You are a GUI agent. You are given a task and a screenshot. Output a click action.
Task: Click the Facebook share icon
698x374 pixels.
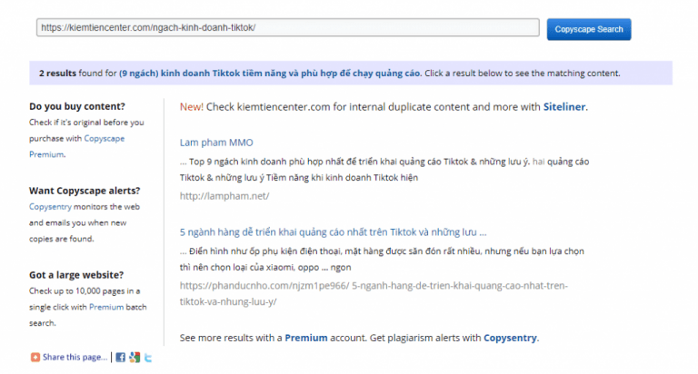[120, 357]
